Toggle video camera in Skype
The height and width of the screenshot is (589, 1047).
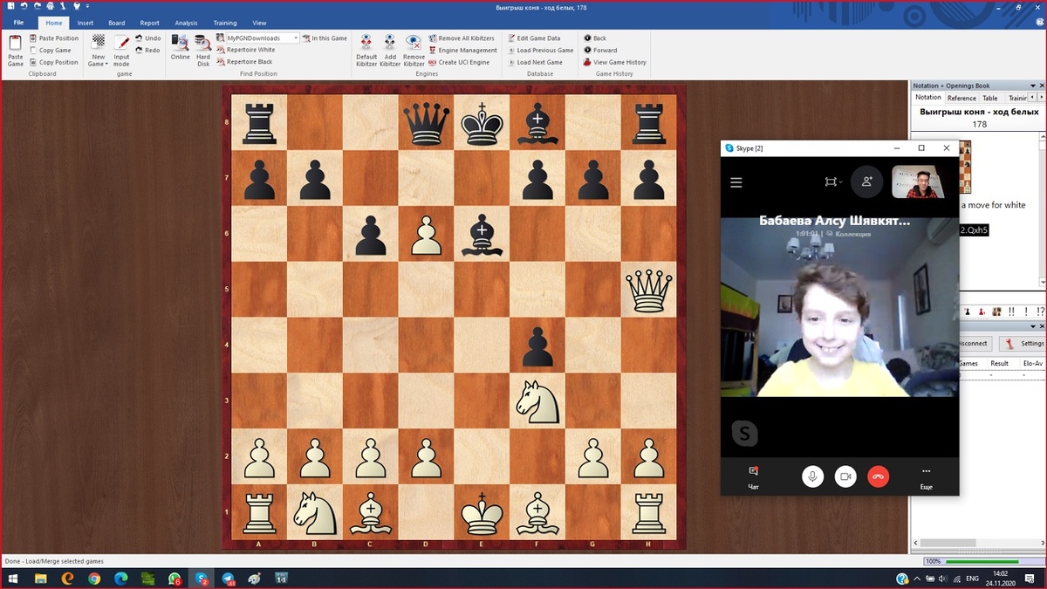[x=845, y=476]
